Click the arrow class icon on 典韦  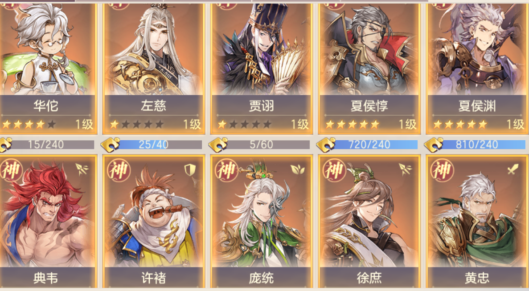82,170
